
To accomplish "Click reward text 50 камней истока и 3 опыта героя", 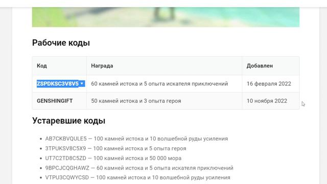I will (136, 101).
